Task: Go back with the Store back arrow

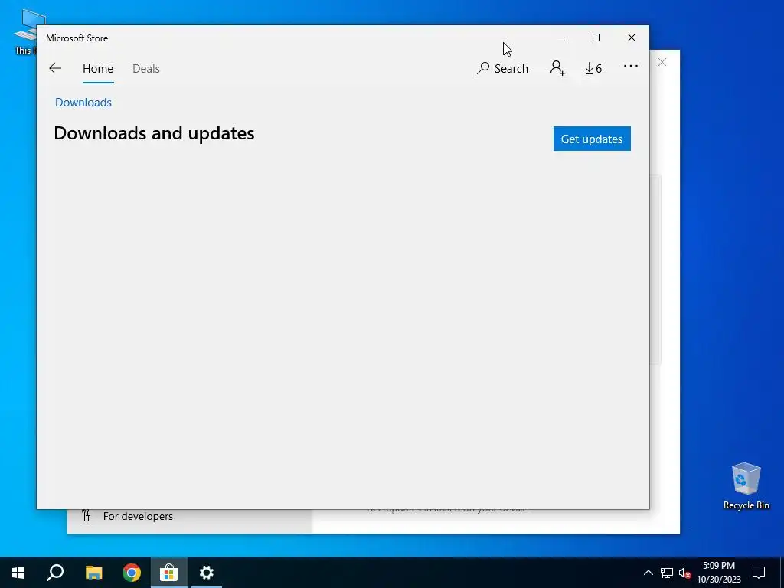Action: click(55, 68)
